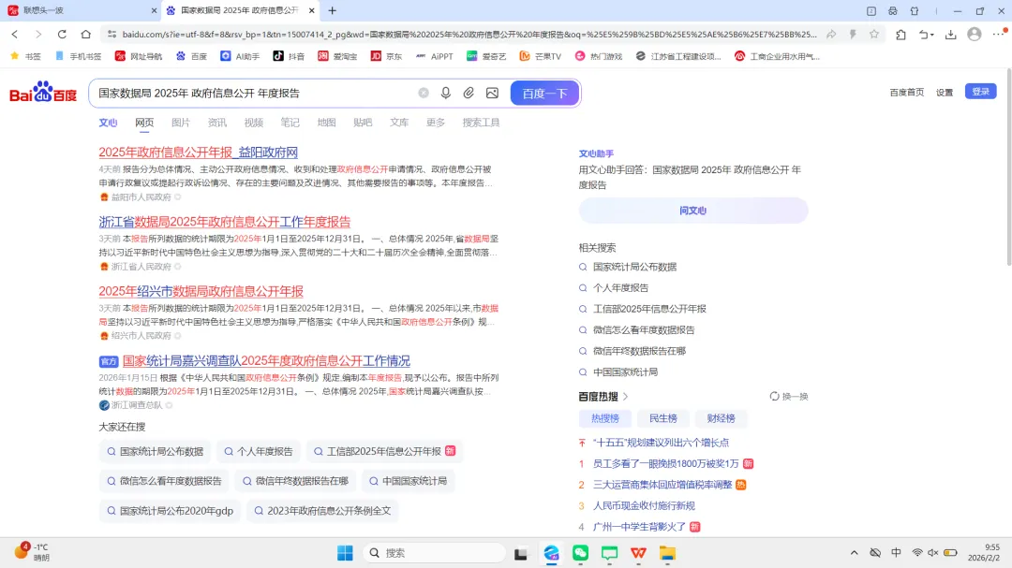Click the Baidu search input field

(257, 93)
